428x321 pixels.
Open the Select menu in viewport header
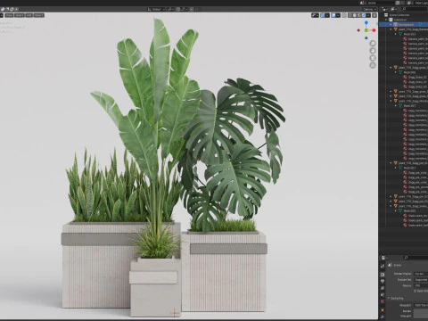20,15
